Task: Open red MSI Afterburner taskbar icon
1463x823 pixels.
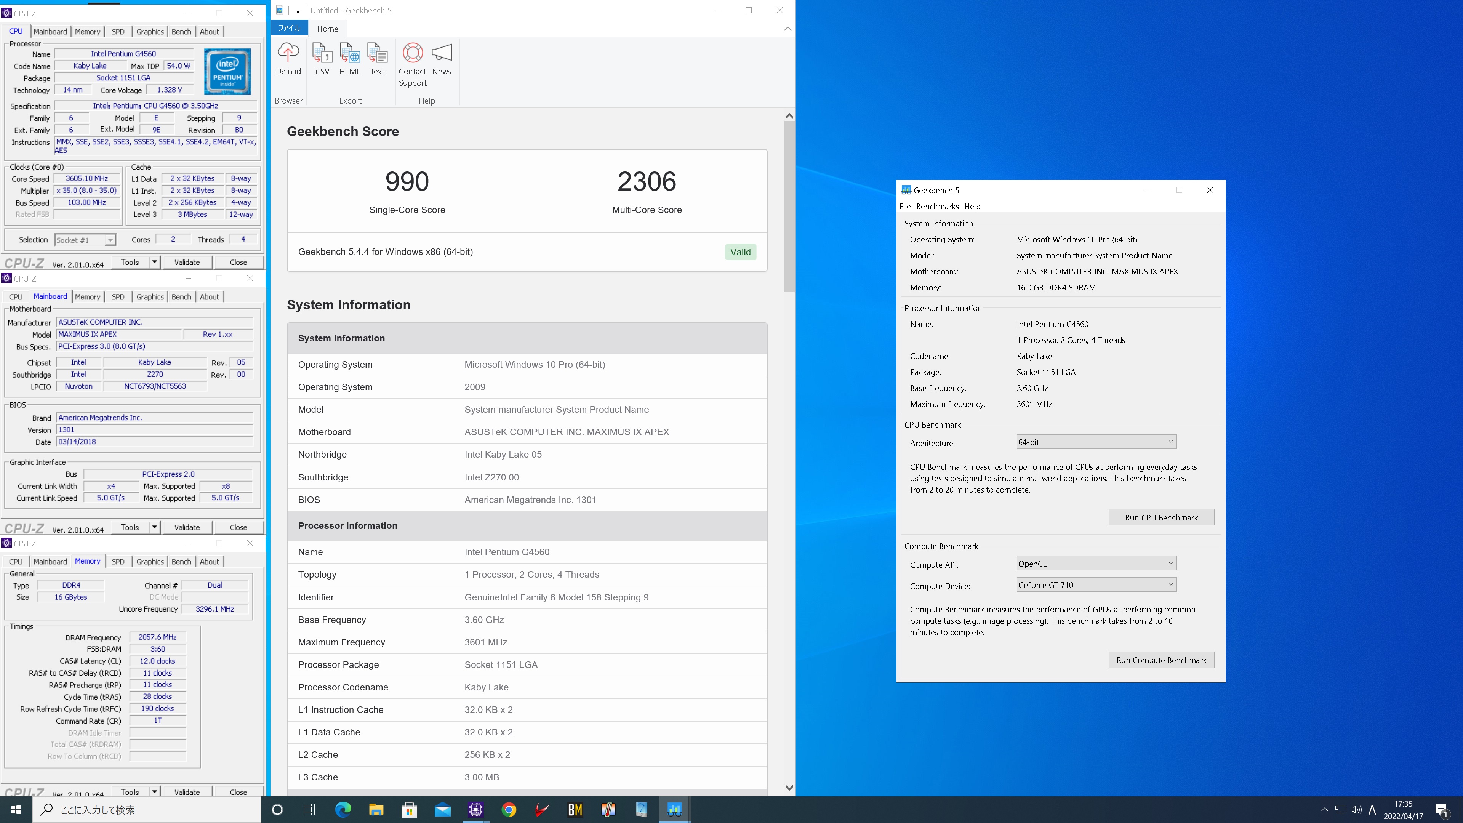Action: coord(542,809)
